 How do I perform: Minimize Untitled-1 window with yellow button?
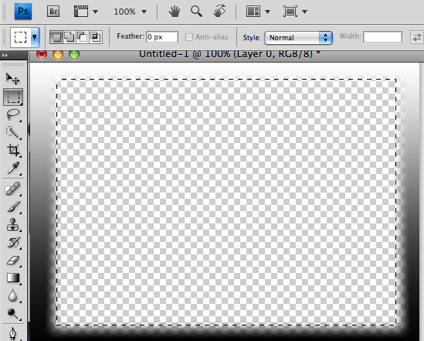point(58,54)
